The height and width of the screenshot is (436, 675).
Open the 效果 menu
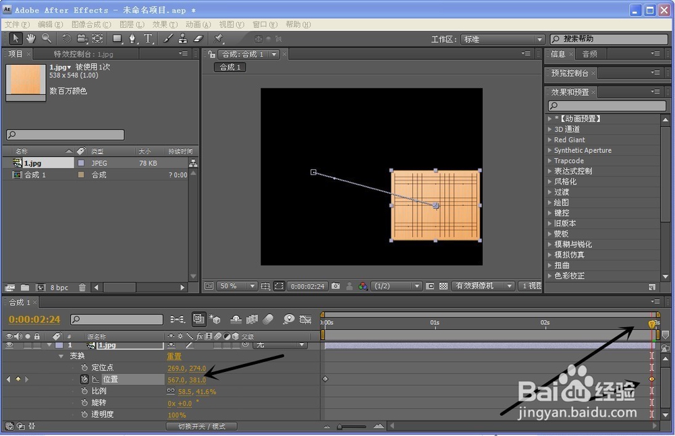click(164, 24)
